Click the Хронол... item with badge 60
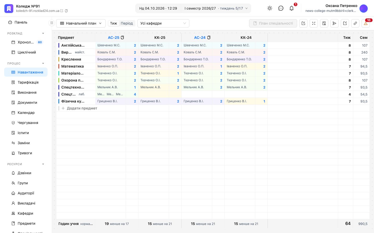 (x=26, y=42)
